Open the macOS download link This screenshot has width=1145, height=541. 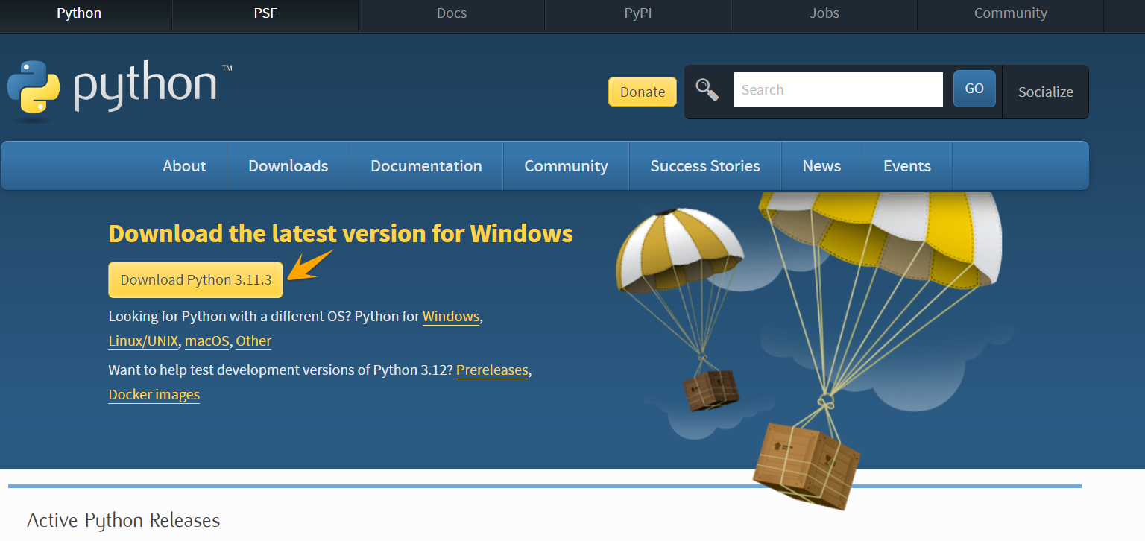point(206,341)
